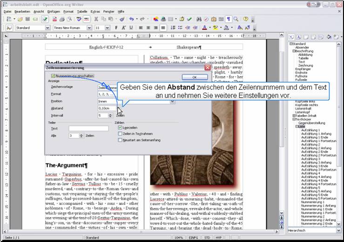This screenshot has width=344, height=242.
Task: Open the font name dropdown Times New Roman
Action: [90, 28]
